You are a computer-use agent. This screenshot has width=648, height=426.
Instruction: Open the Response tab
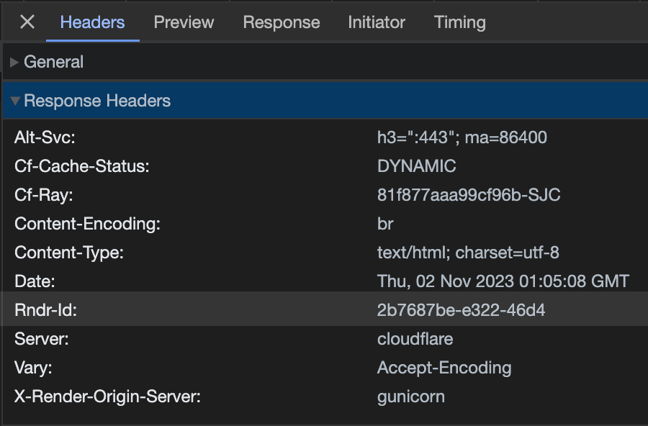pyautogui.click(x=281, y=22)
